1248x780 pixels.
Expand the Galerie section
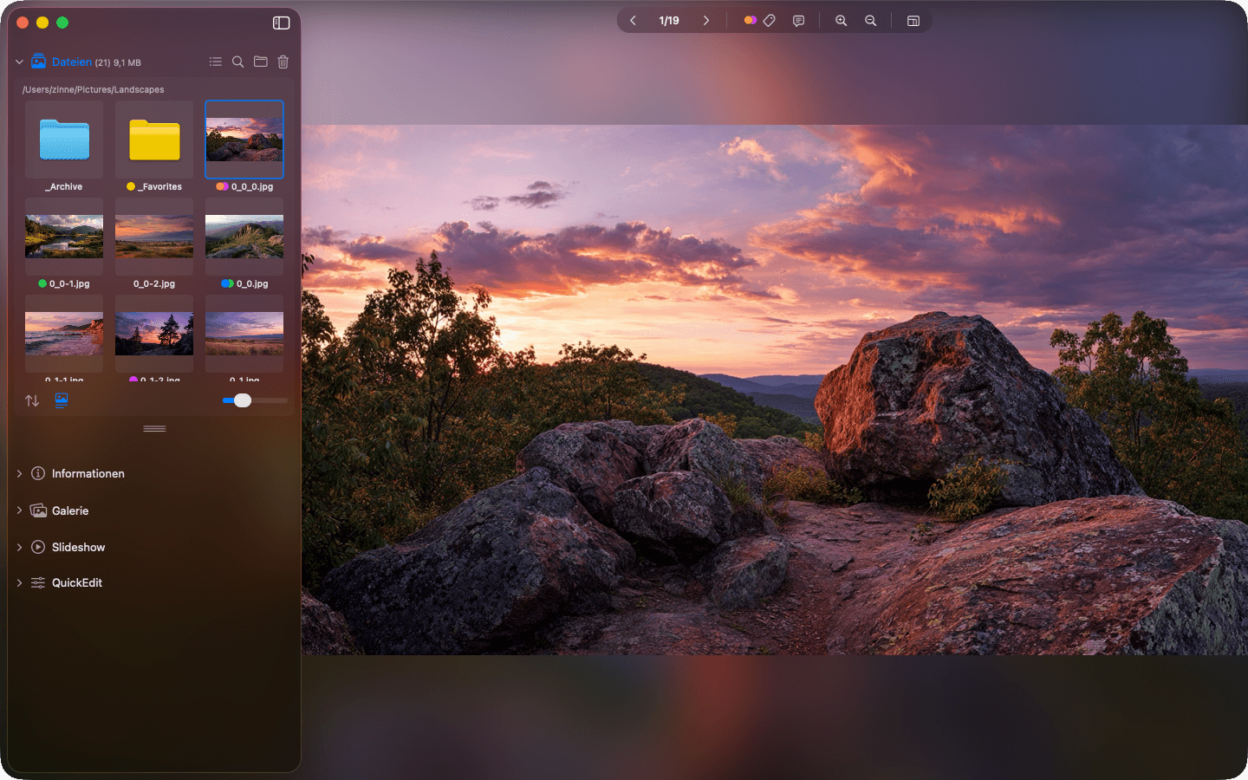coord(18,510)
